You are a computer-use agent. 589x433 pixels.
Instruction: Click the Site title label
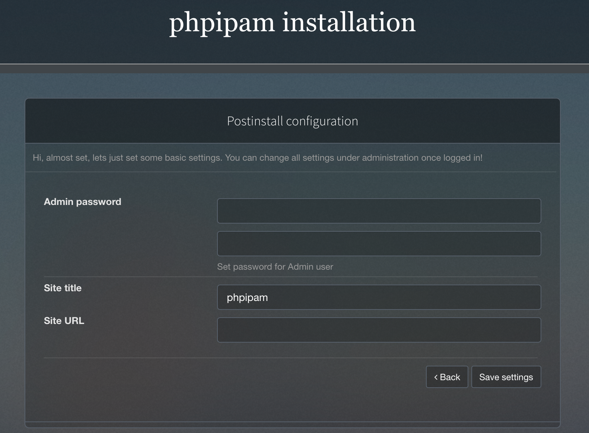[x=63, y=288]
